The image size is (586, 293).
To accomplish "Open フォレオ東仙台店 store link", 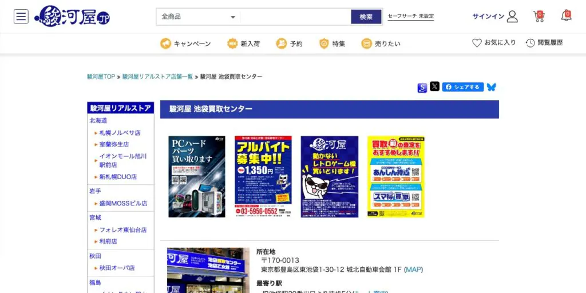I will coord(123,230).
